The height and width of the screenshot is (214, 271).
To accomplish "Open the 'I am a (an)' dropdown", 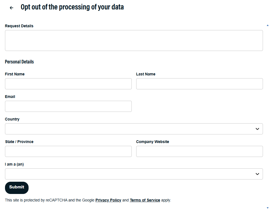I will tap(134, 174).
